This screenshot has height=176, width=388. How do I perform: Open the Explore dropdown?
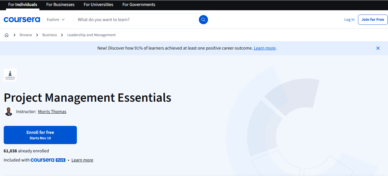pos(55,19)
